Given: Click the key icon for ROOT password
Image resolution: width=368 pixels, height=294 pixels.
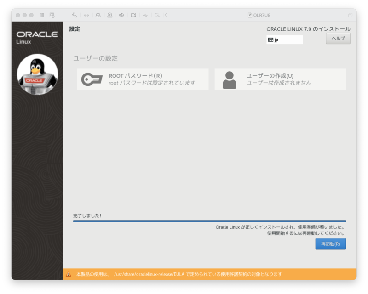Looking at the screenshot, I should click(x=92, y=79).
